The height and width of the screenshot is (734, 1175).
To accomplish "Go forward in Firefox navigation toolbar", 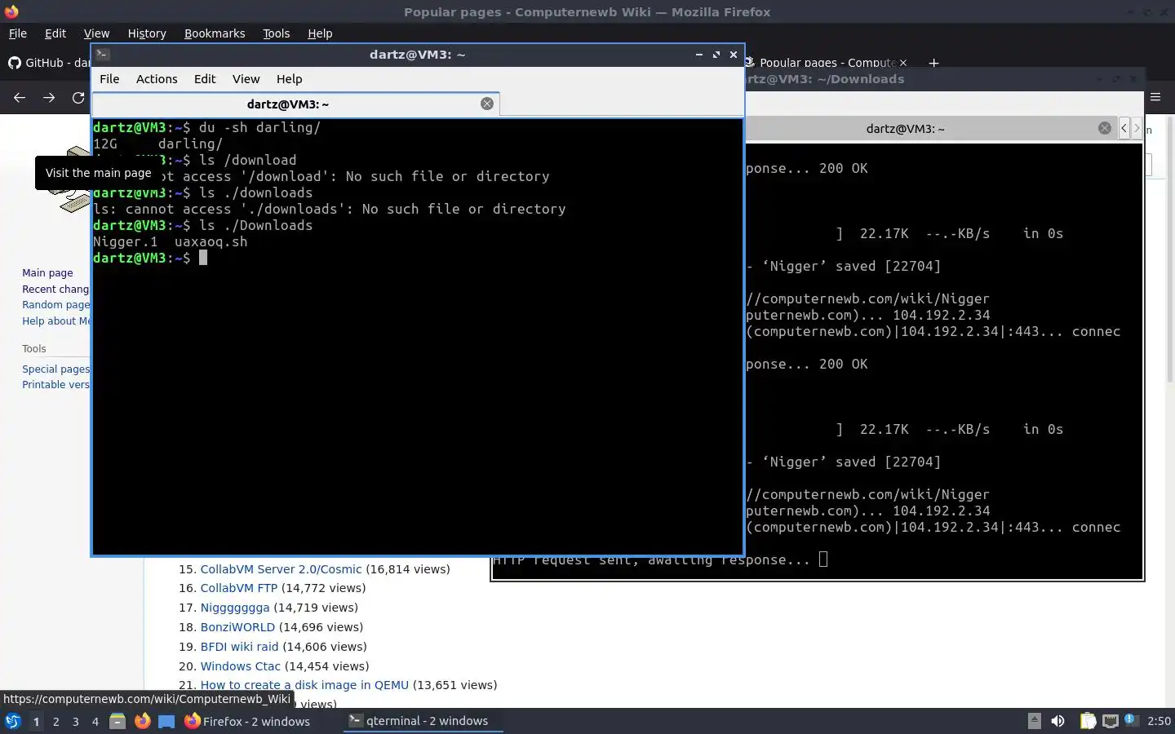I will (x=49, y=98).
